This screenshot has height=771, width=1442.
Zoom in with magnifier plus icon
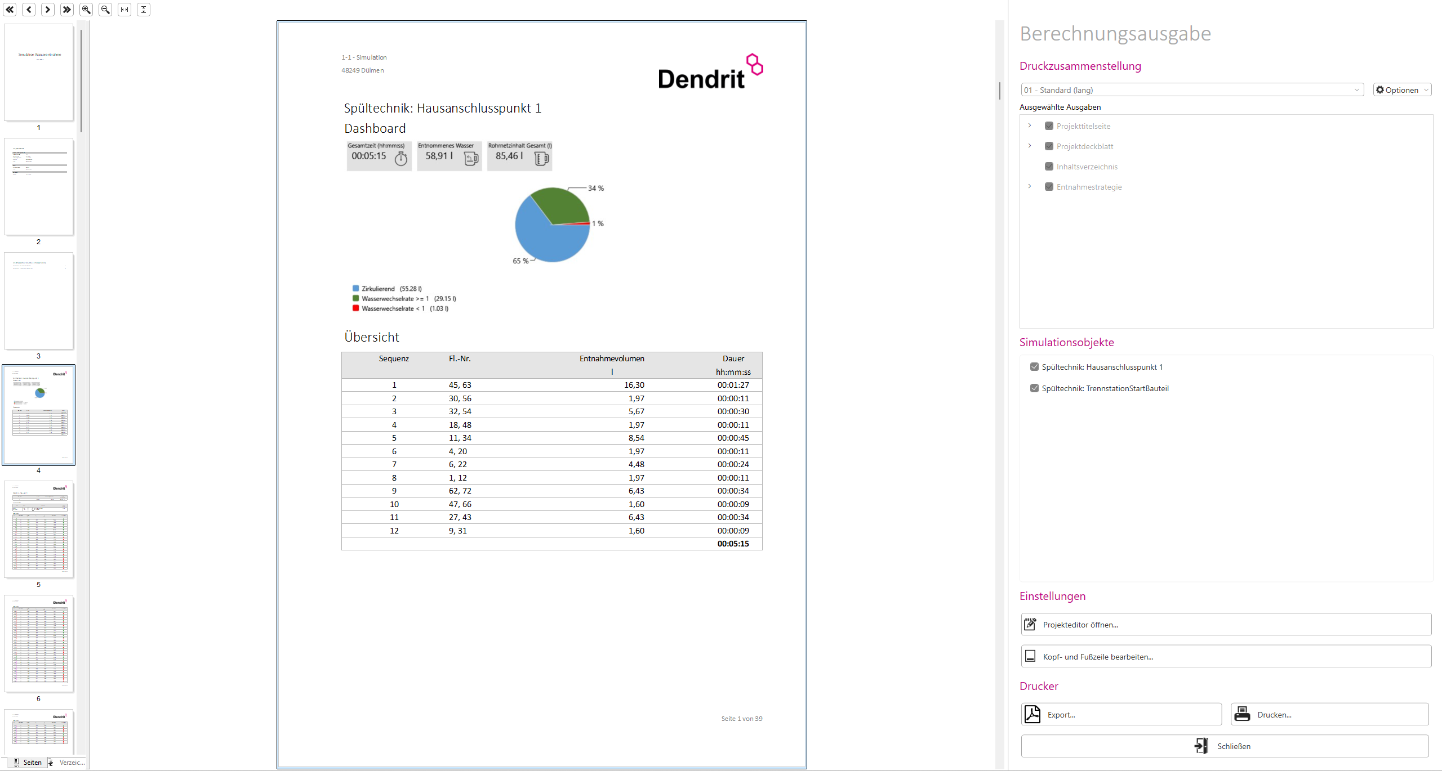tap(86, 10)
